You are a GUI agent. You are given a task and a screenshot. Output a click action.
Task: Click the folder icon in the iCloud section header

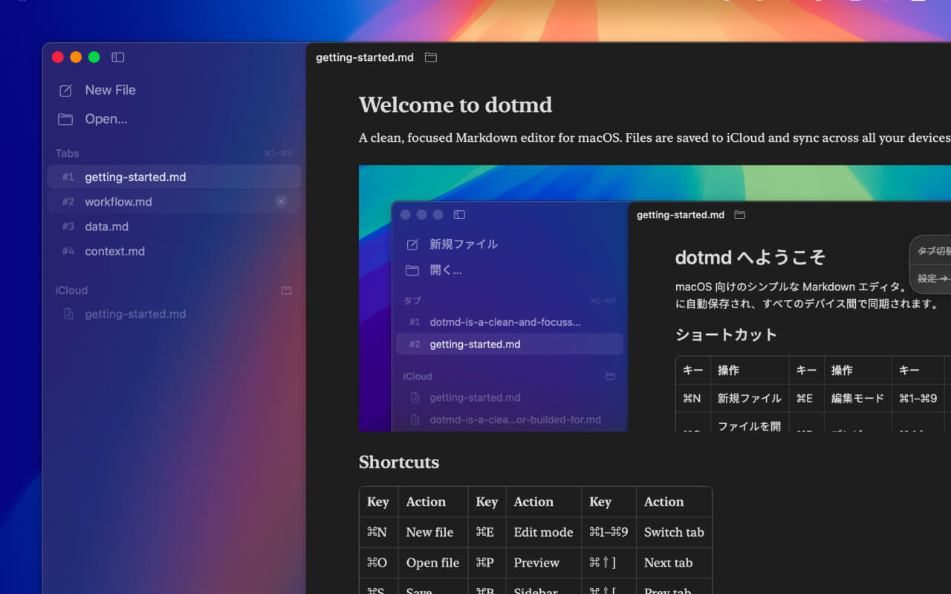coord(286,290)
